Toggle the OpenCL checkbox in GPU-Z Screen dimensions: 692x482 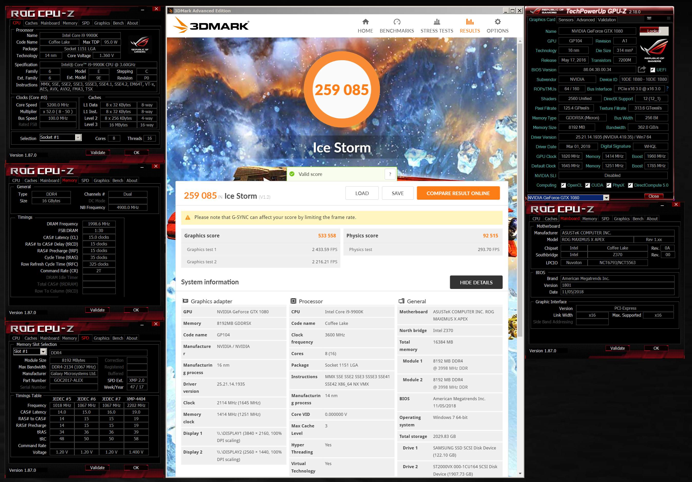pos(563,185)
